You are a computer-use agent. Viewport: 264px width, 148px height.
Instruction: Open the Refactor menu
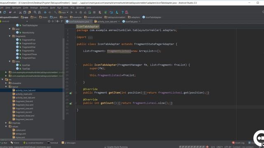(44, 7)
